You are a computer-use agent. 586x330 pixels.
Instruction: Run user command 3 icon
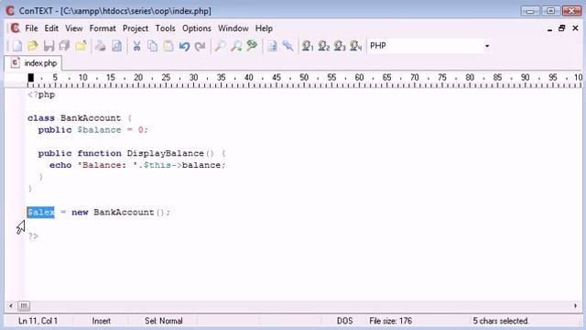coord(340,46)
